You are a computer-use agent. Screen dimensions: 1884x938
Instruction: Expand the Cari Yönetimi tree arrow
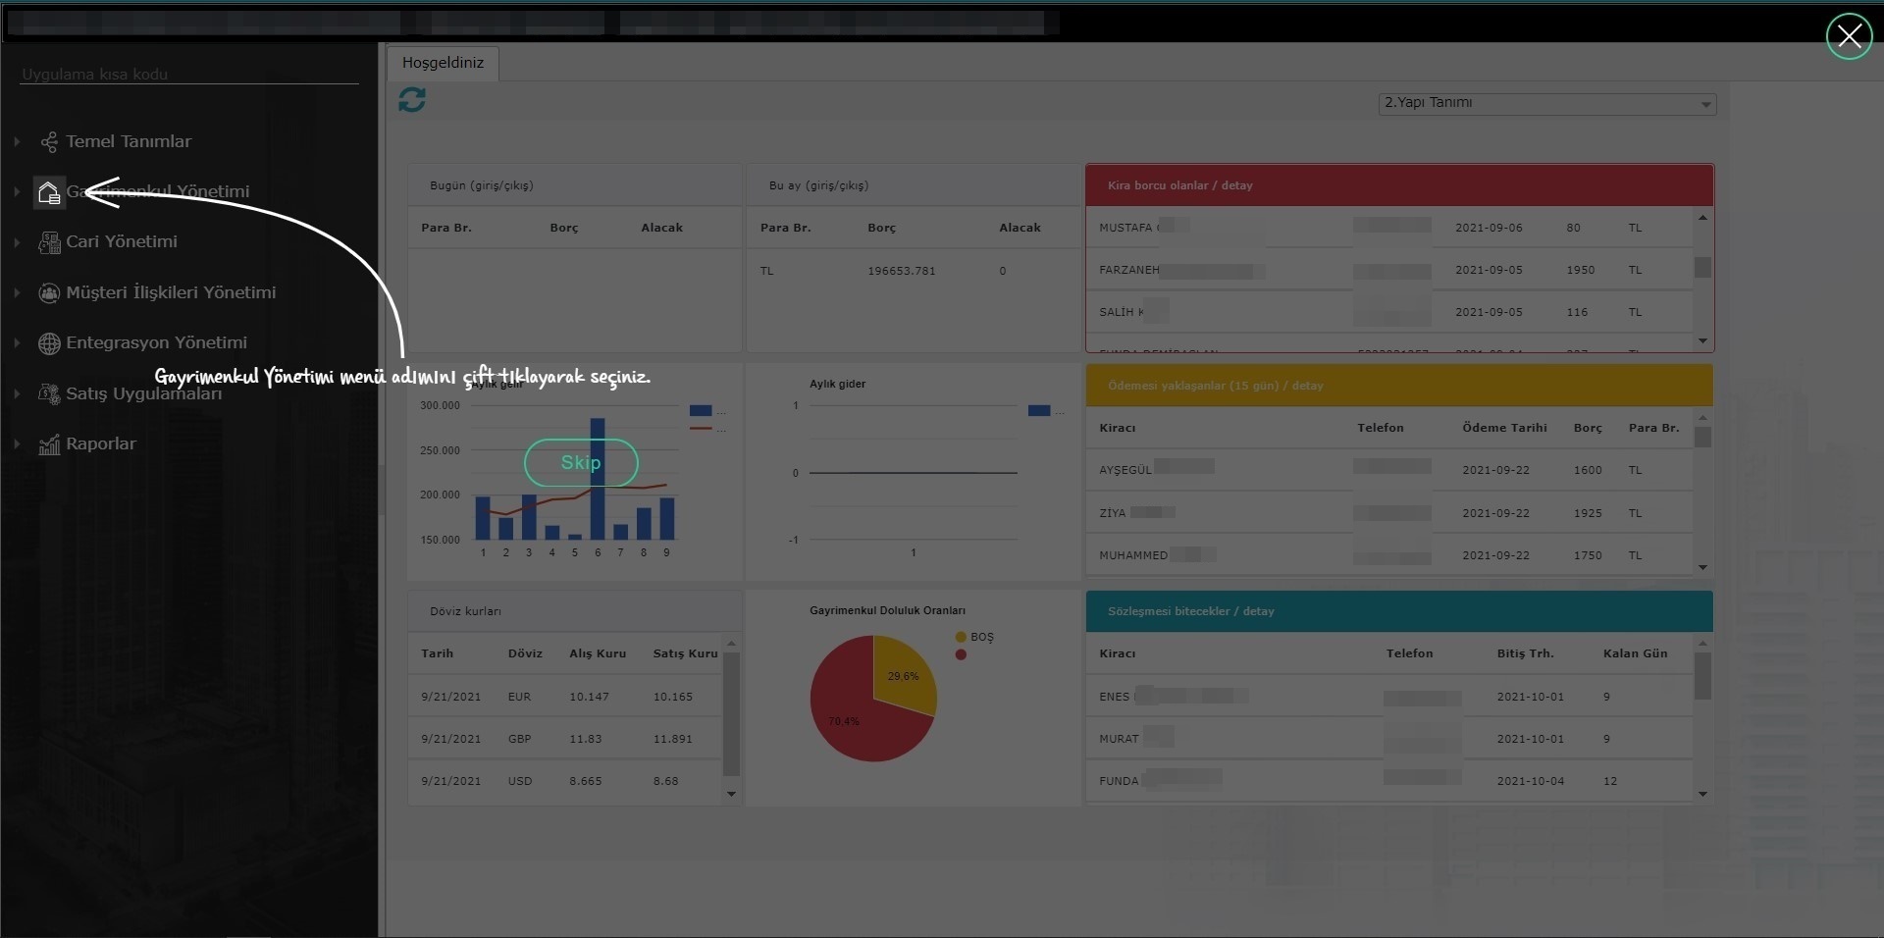click(17, 242)
